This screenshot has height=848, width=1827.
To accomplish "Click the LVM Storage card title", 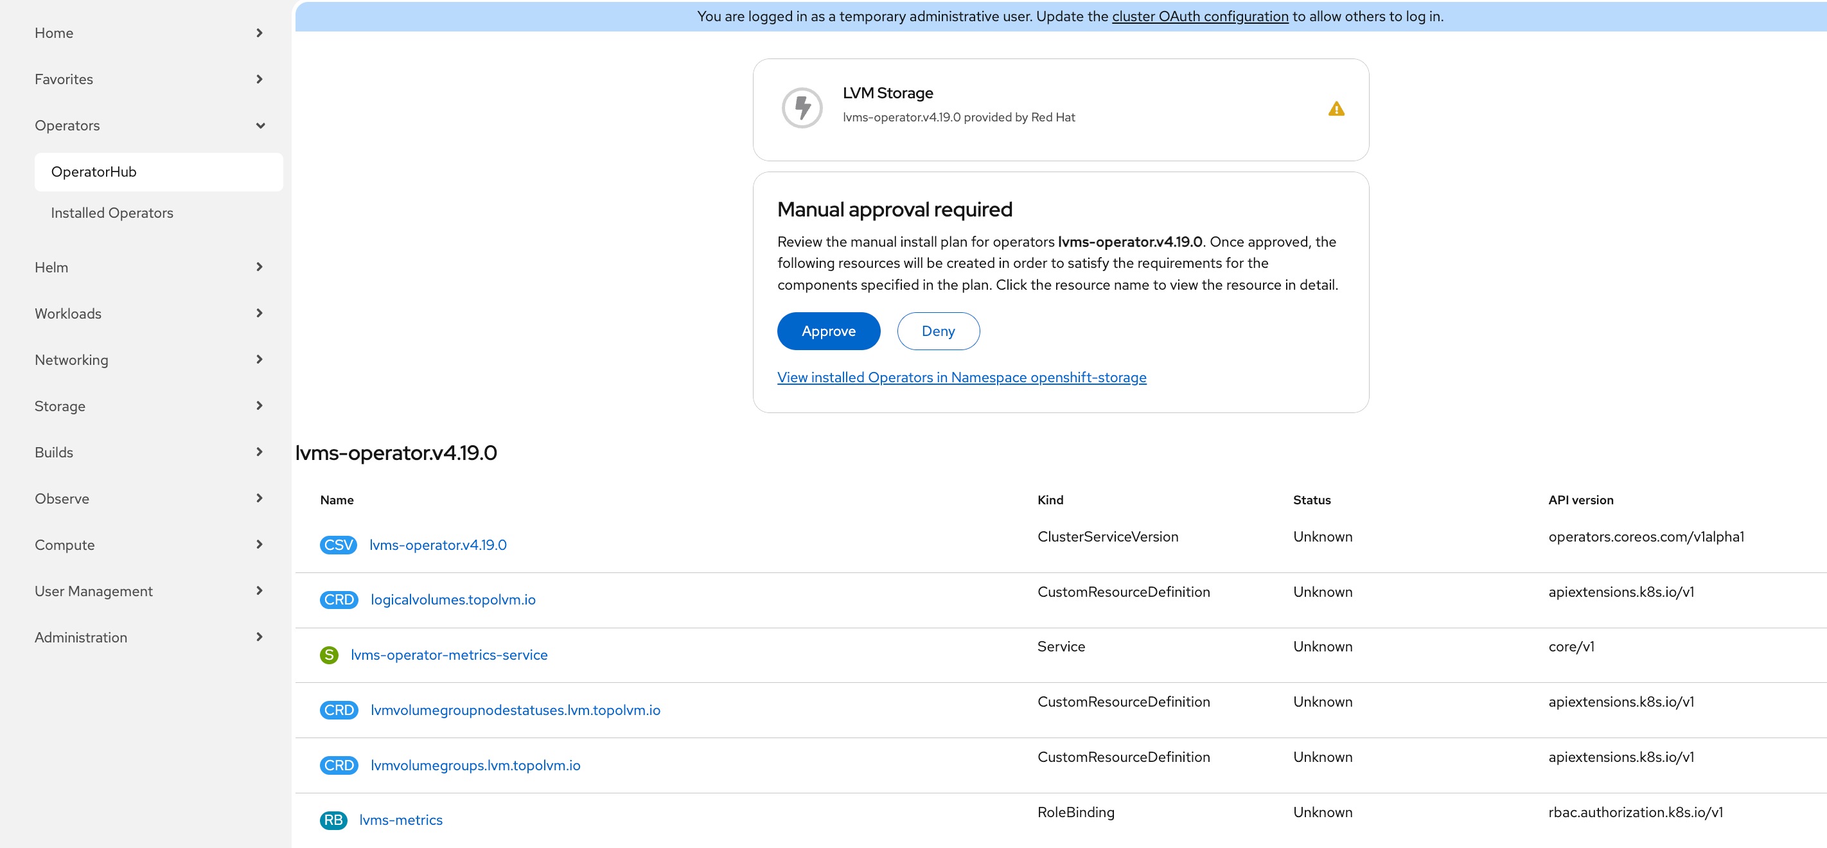I will pos(887,93).
